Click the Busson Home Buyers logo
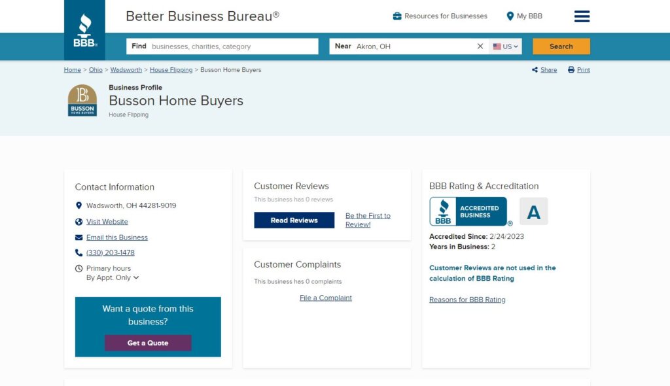 [82, 101]
